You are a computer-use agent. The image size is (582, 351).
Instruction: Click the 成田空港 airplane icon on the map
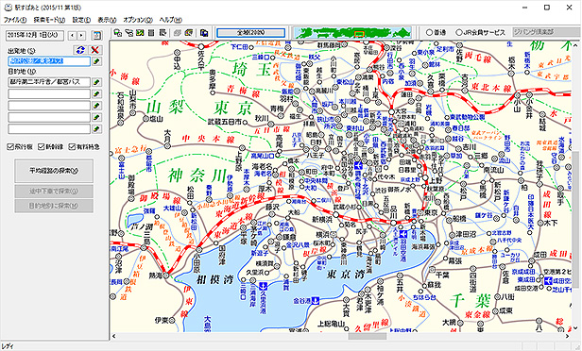pos(548,280)
